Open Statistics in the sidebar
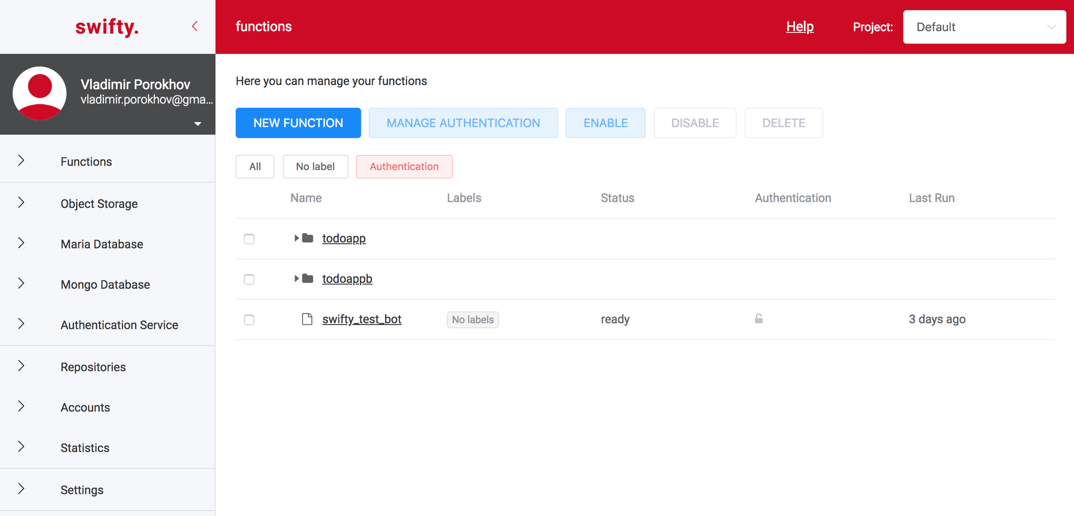 (x=84, y=447)
